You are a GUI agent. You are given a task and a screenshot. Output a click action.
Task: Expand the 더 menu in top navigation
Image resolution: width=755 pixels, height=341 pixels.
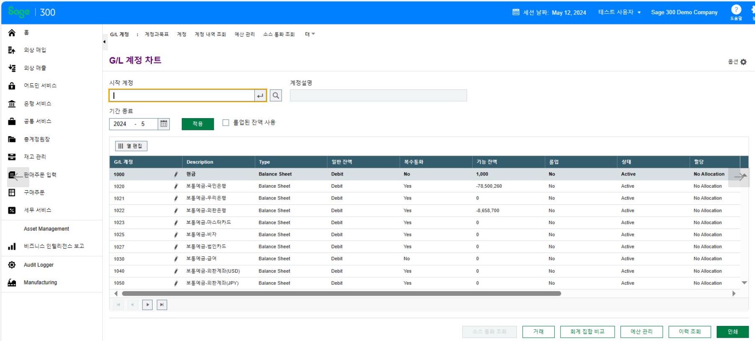point(310,34)
